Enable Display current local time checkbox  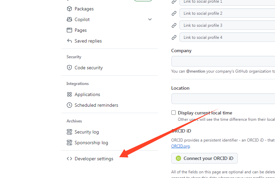pos(173,112)
